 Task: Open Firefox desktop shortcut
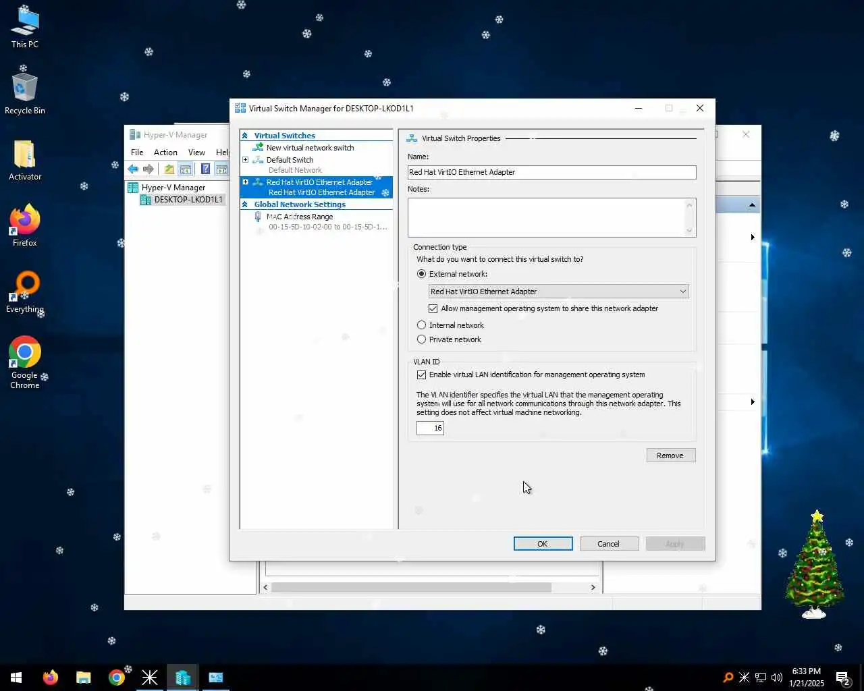tap(25, 225)
